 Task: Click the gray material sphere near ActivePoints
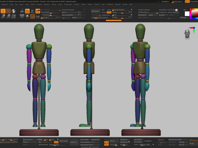(x=177, y=10)
